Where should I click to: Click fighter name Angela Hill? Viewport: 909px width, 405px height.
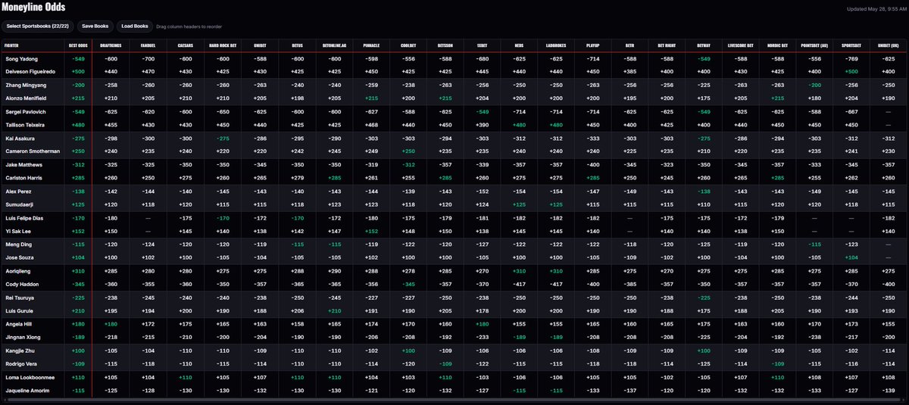point(17,324)
